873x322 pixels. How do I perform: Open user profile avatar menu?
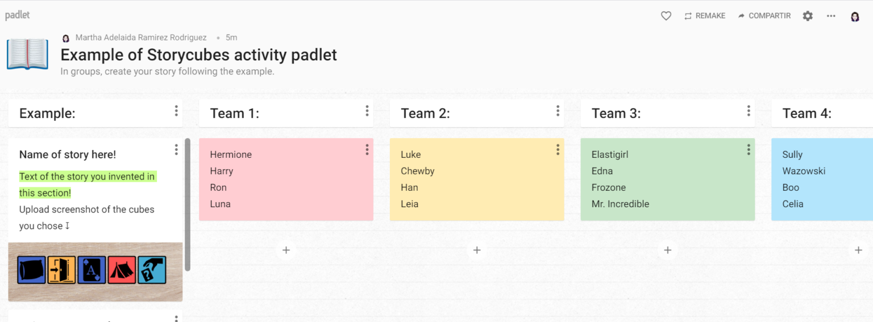coord(855,16)
